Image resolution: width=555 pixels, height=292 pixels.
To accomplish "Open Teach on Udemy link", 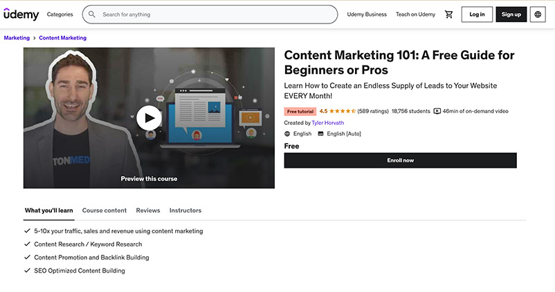I will pyautogui.click(x=415, y=14).
